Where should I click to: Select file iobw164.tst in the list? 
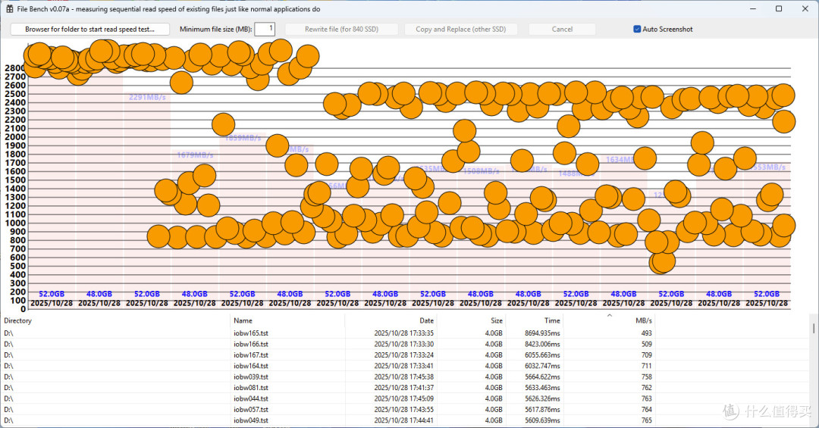(251, 366)
